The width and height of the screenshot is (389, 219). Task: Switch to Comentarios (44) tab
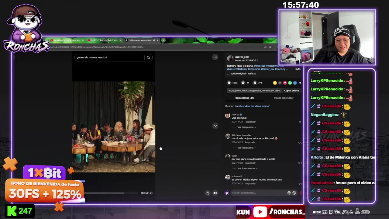click(245, 98)
